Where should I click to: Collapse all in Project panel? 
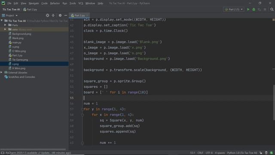(x=53, y=15)
